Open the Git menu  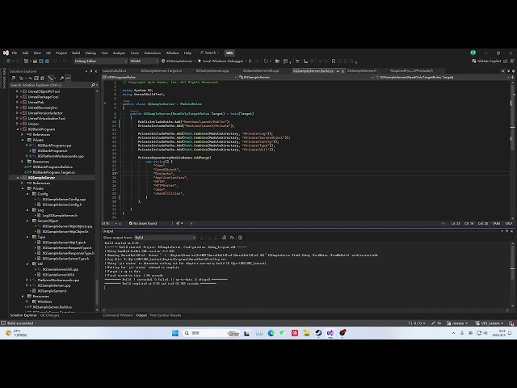click(48, 53)
